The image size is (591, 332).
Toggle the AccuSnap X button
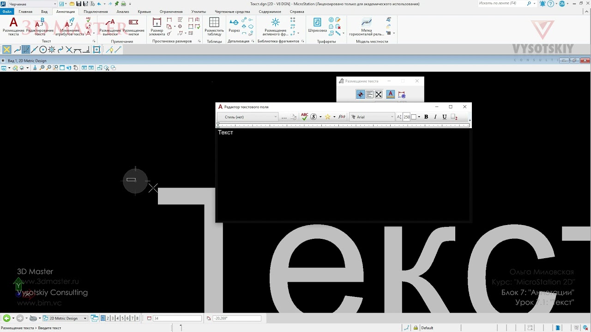6,50
